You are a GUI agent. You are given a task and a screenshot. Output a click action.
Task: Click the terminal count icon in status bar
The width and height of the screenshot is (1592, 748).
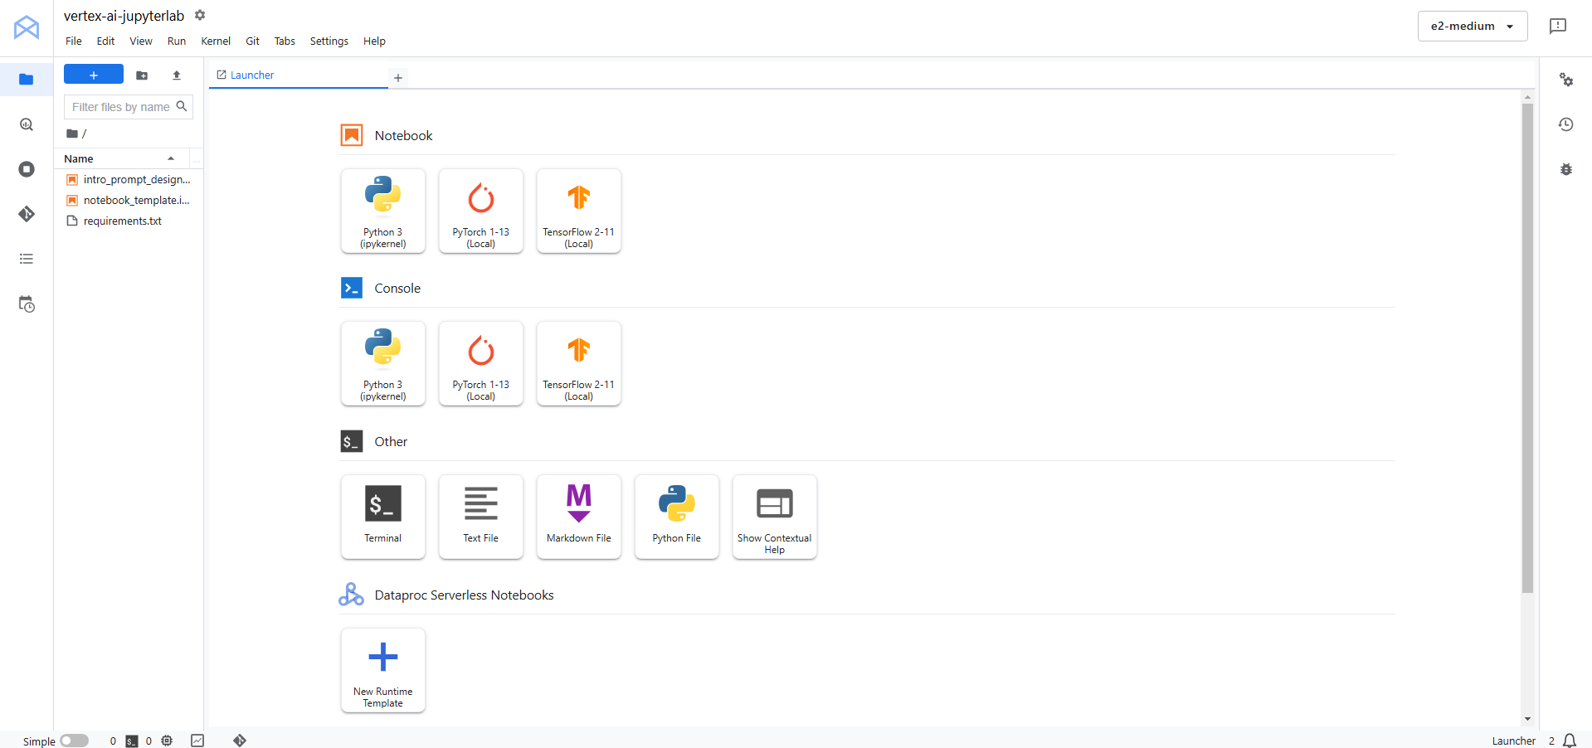coord(132,741)
